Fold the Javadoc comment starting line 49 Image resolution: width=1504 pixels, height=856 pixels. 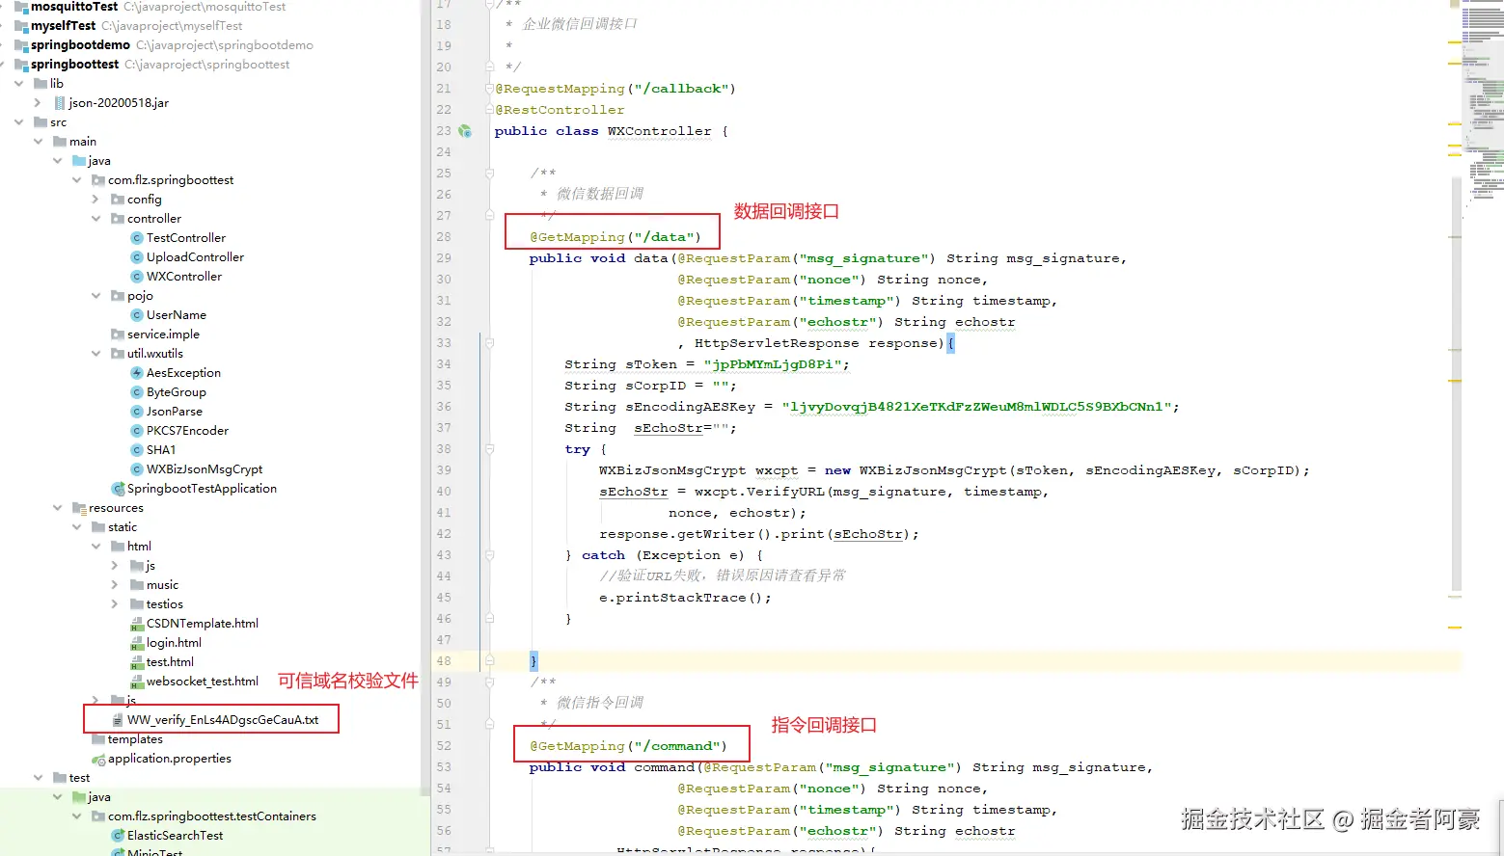[489, 682]
